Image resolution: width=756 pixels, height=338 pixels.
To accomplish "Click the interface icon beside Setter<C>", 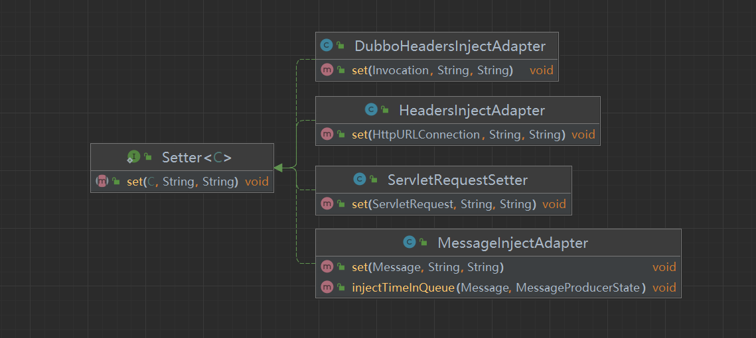I will point(133,157).
